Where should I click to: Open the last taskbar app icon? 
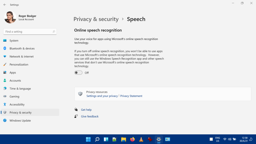coord(168,139)
